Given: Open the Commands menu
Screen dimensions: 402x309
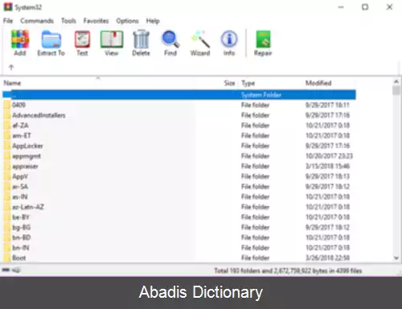Looking at the screenshot, I should 37,21.
